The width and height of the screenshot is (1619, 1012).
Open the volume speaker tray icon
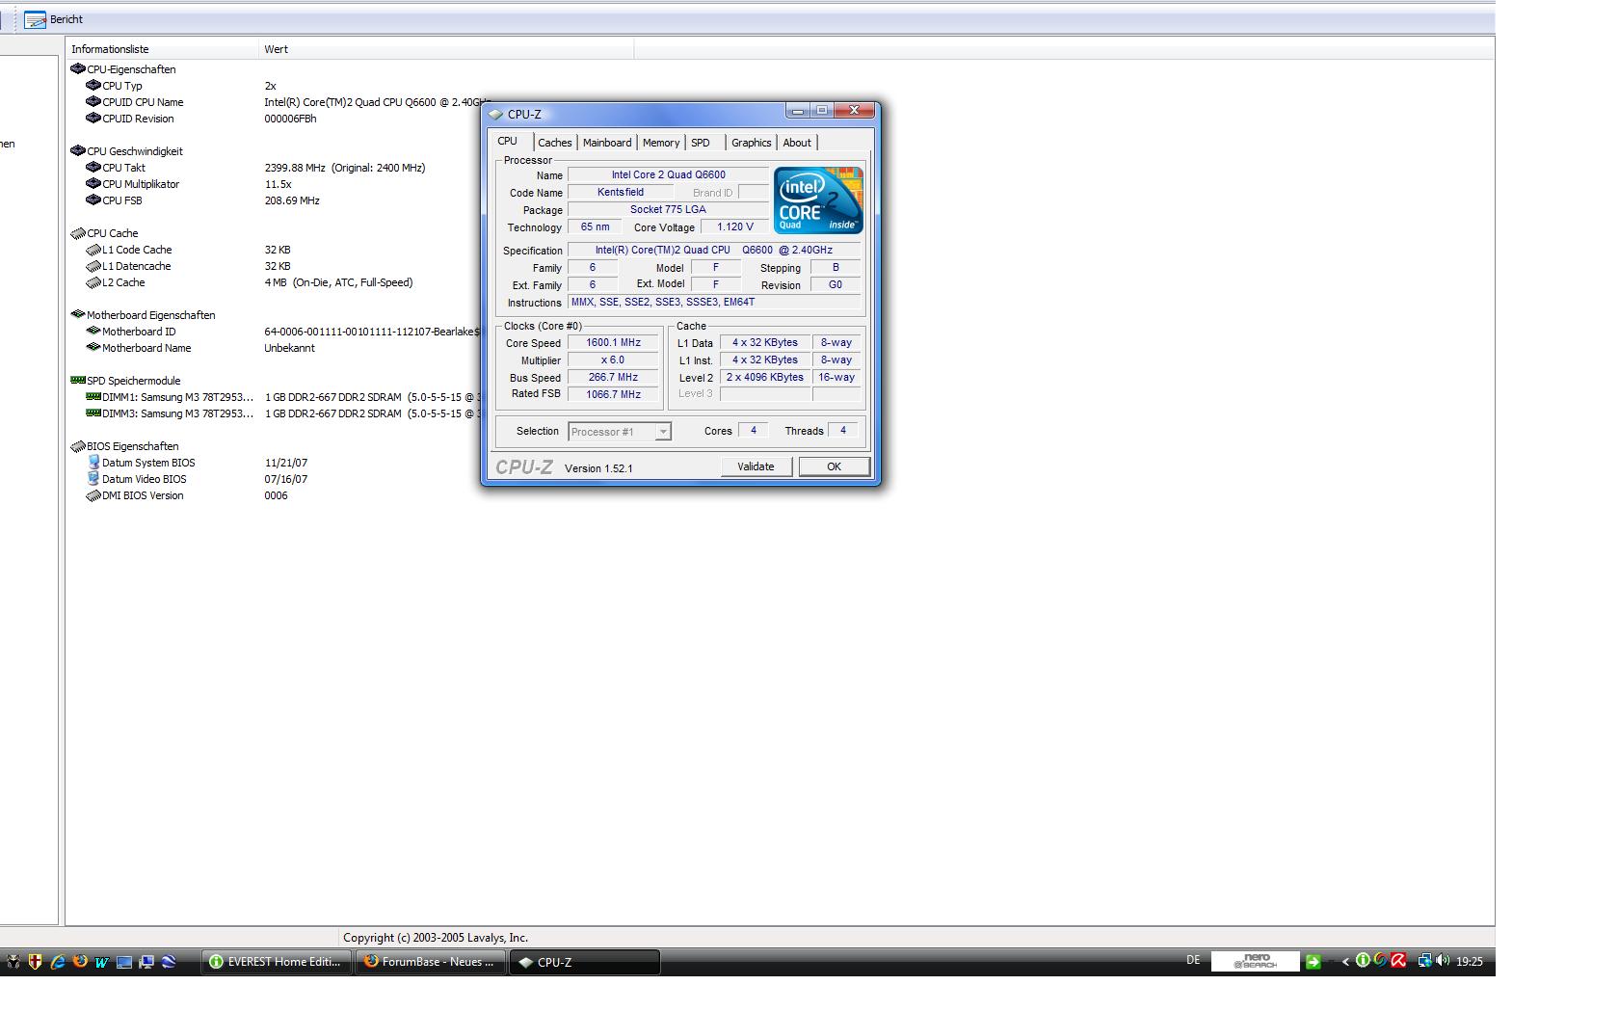(1443, 960)
